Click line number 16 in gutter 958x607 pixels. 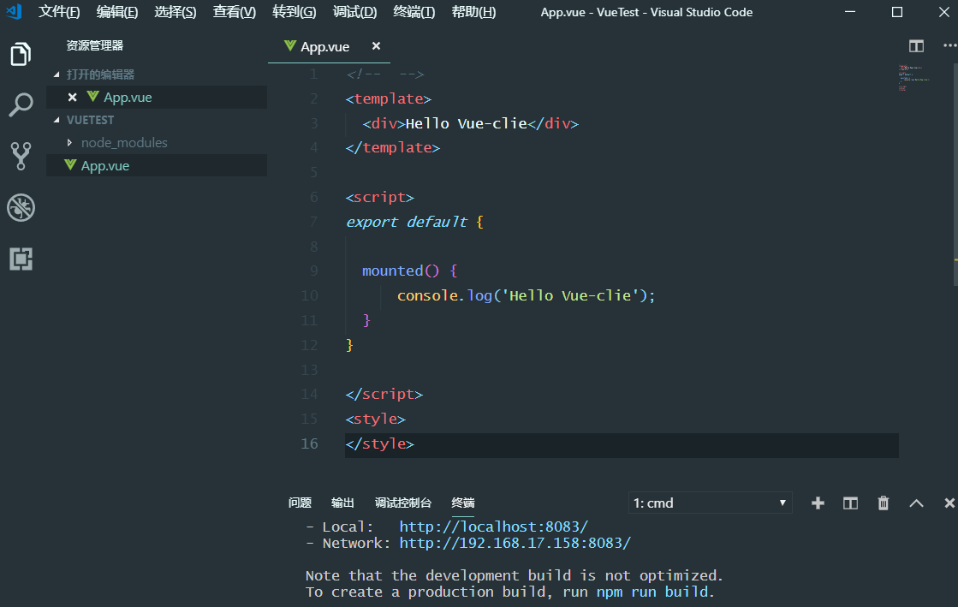point(310,443)
